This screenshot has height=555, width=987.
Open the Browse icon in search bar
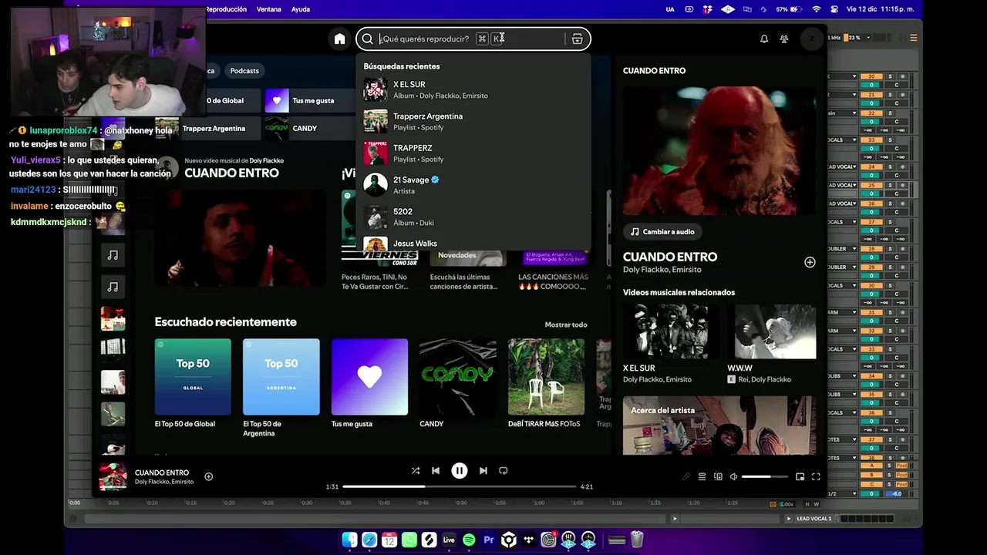(x=577, y=39)
